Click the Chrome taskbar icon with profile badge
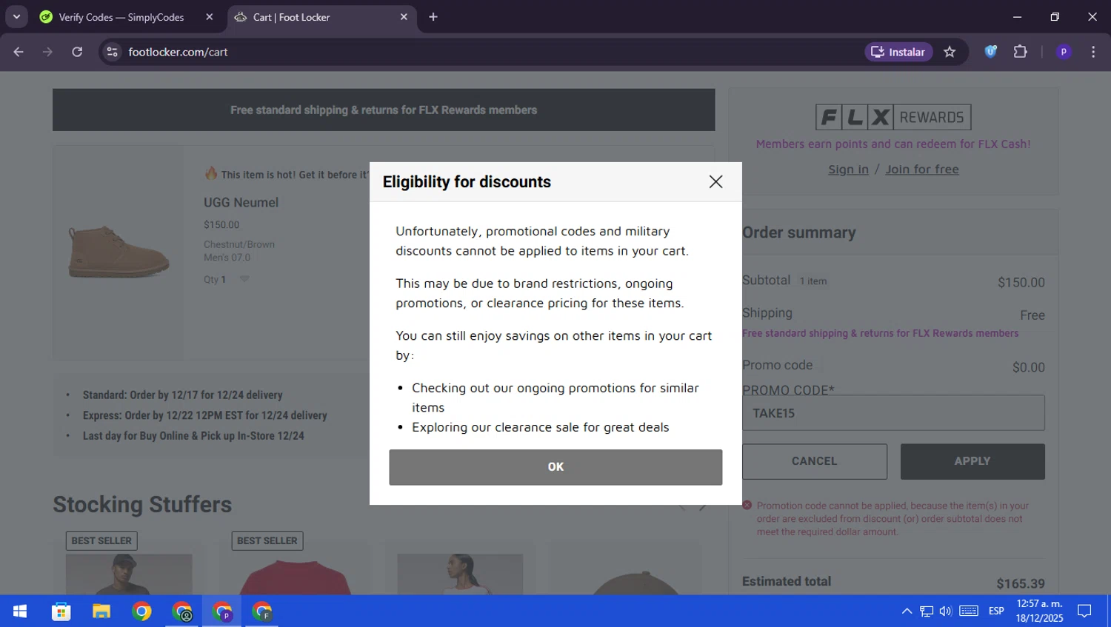 [182, 611]
